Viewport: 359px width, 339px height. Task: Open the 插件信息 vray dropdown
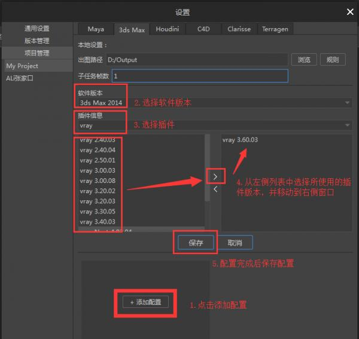pos(215,126)
